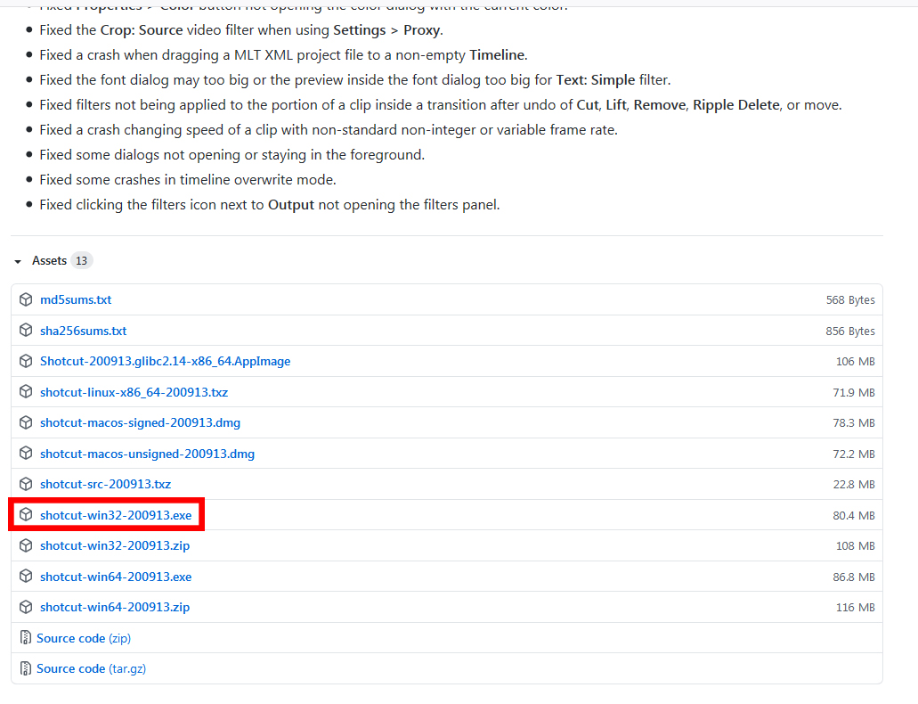Download the Shotcut AppImage file
Screen dimensions: 918x704
tap(165, 361)
